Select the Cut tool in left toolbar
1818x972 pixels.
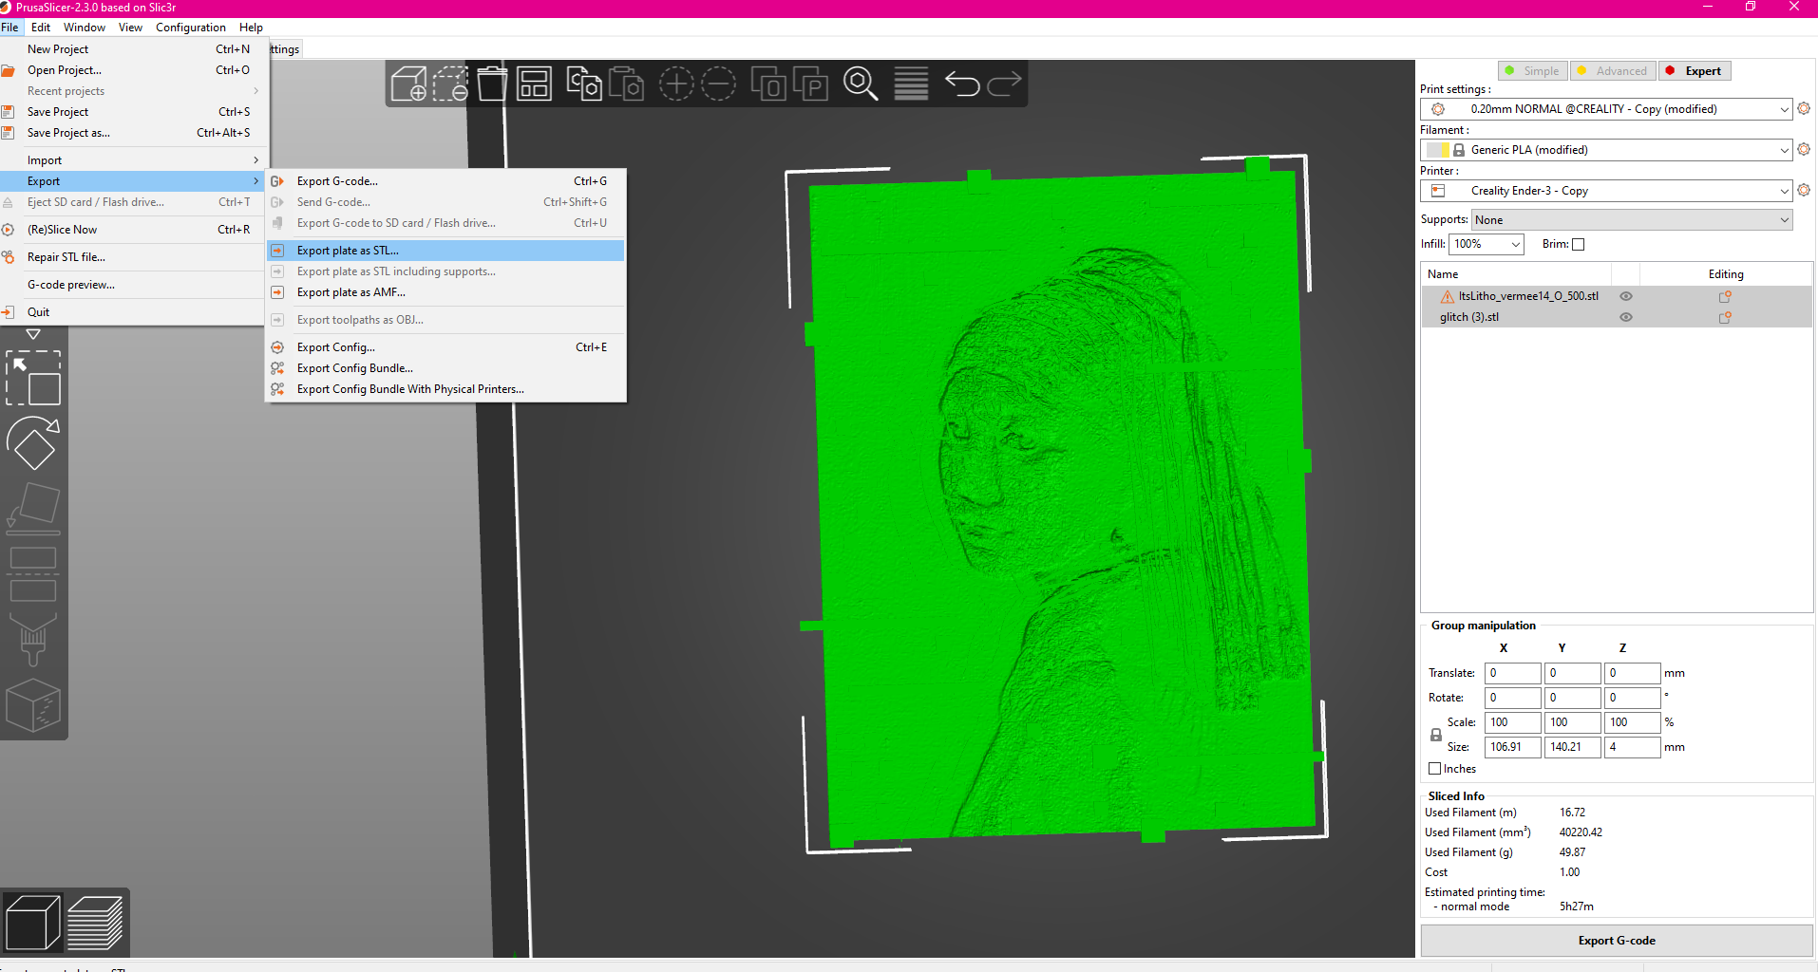click(33, 573)
